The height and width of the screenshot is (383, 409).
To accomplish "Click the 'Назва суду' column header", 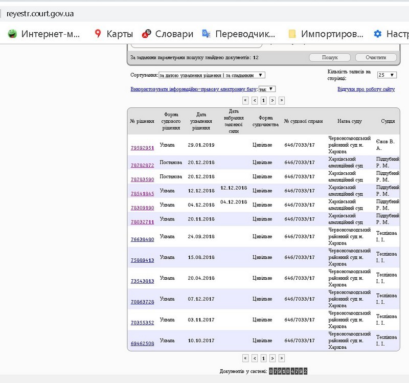I will pyautogui.click(x=350, y=121).
